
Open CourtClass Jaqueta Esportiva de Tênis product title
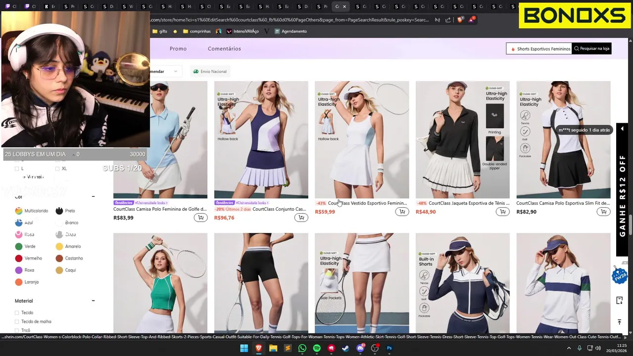469,203
